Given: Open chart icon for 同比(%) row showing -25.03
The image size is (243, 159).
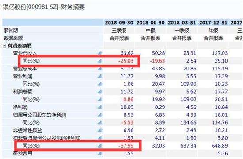Looking at the screenshot, I should coord(99,61).
